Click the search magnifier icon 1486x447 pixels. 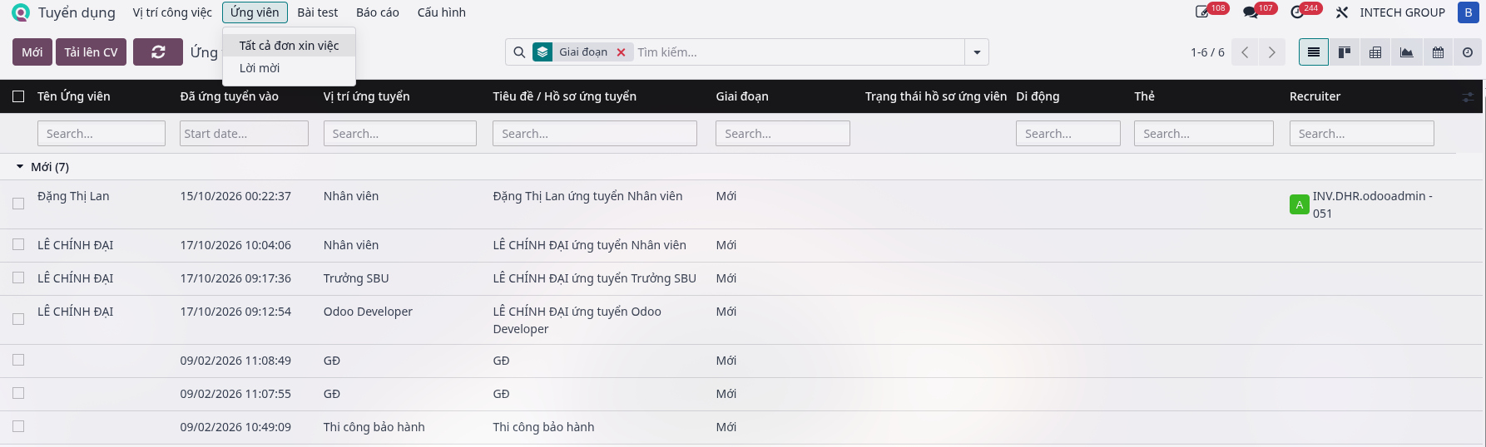[x=519, y=52]
